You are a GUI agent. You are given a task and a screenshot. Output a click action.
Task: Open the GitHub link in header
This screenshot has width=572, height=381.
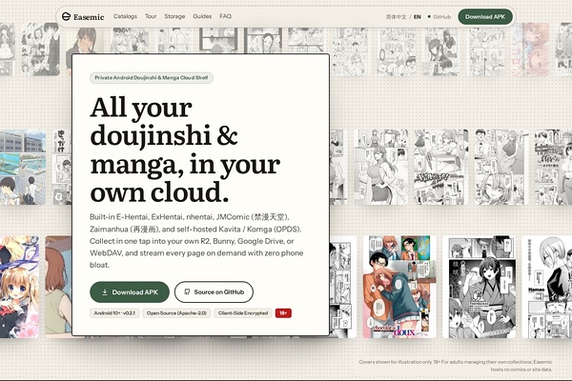point(439,17)
